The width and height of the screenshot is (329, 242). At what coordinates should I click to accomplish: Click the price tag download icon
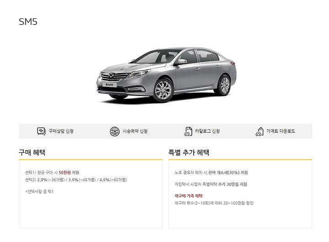coord(260,131)
